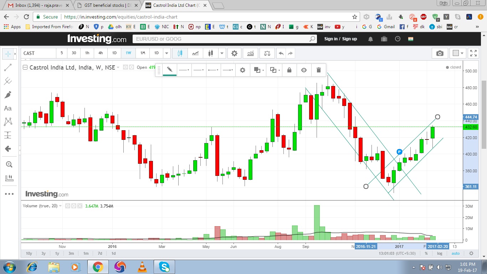Select the long position measure tool
Screen dimensions: 487x274
point(8,135)
